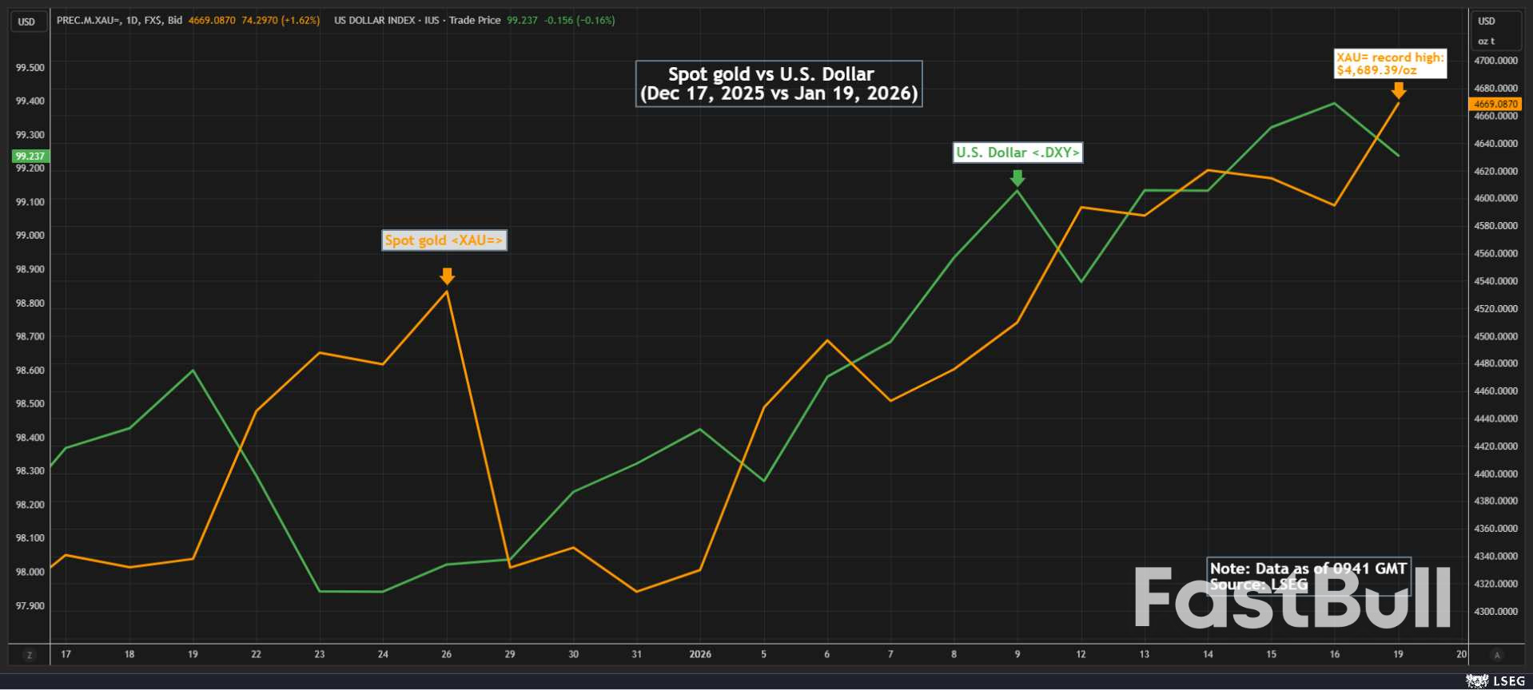This screenshot has width=1533, height=690.
Task: Click the FastBull watermark logo
Action: [1291, 597]
